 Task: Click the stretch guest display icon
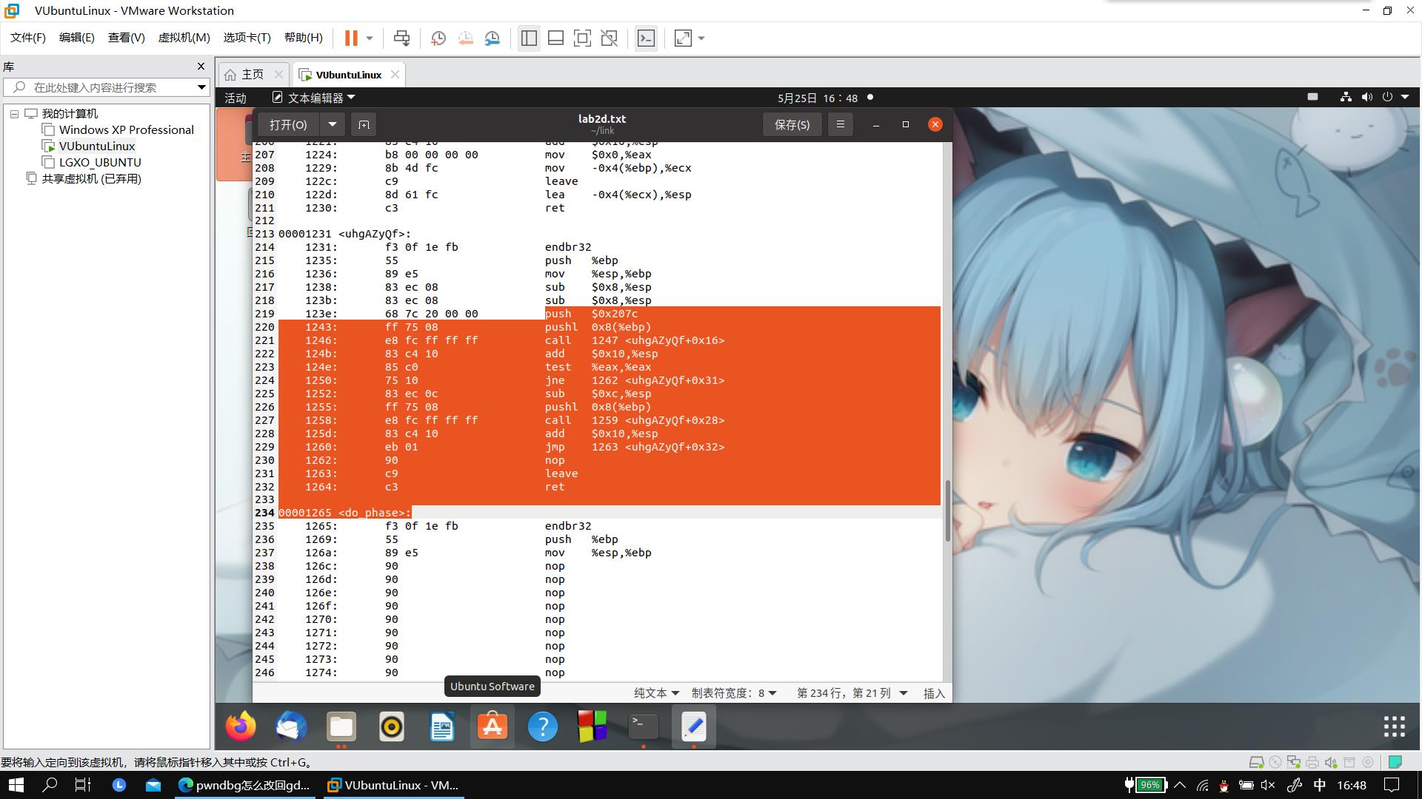click(683, 38)
